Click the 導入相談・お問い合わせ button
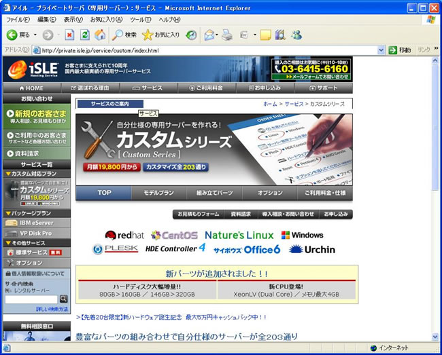This screenshot has width=442, height=355. (288, 214)
